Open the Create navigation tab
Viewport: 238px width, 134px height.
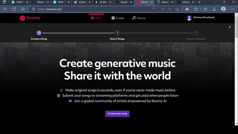click(x=118, y=18)
